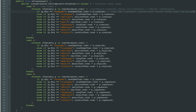The image size is (196, 112).
Task: Click the "newgame" string on line 54
Action: (x=59, y=79)
